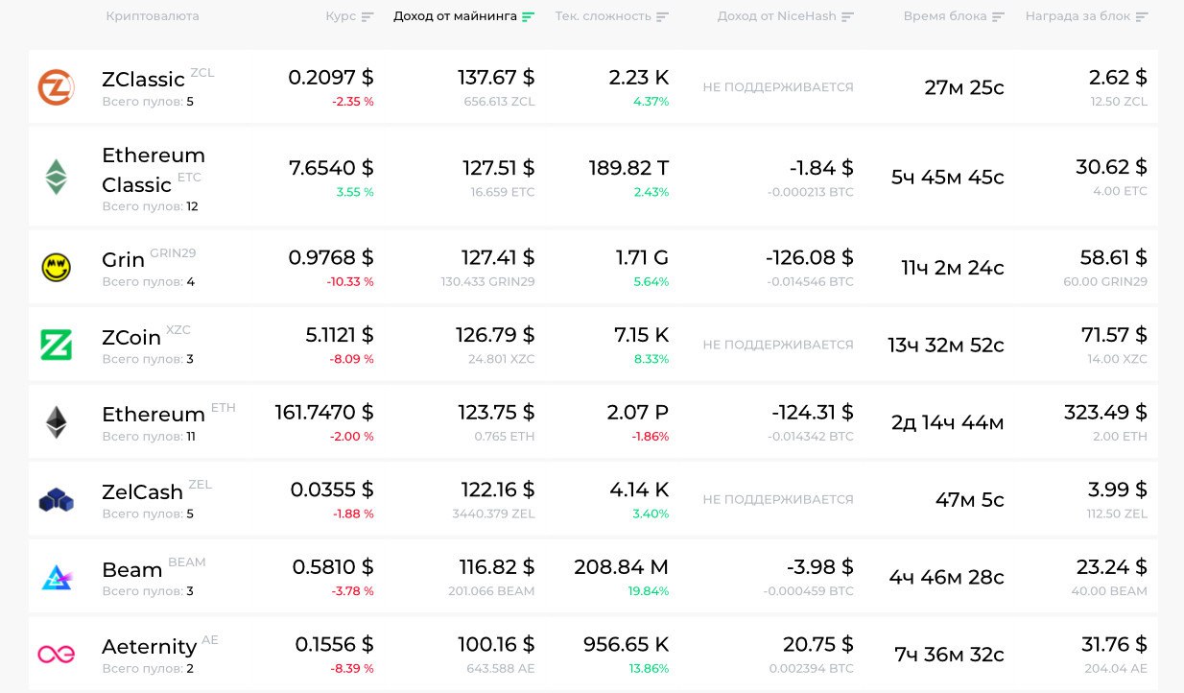
Task: Click the Beam block reward 23.24 $
Action: [x=1111, y=566]
